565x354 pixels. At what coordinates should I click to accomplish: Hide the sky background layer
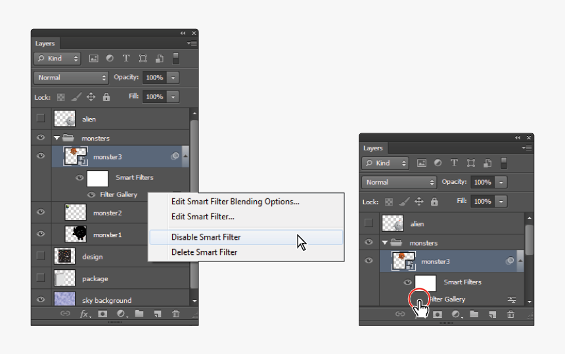pos(41,300)
